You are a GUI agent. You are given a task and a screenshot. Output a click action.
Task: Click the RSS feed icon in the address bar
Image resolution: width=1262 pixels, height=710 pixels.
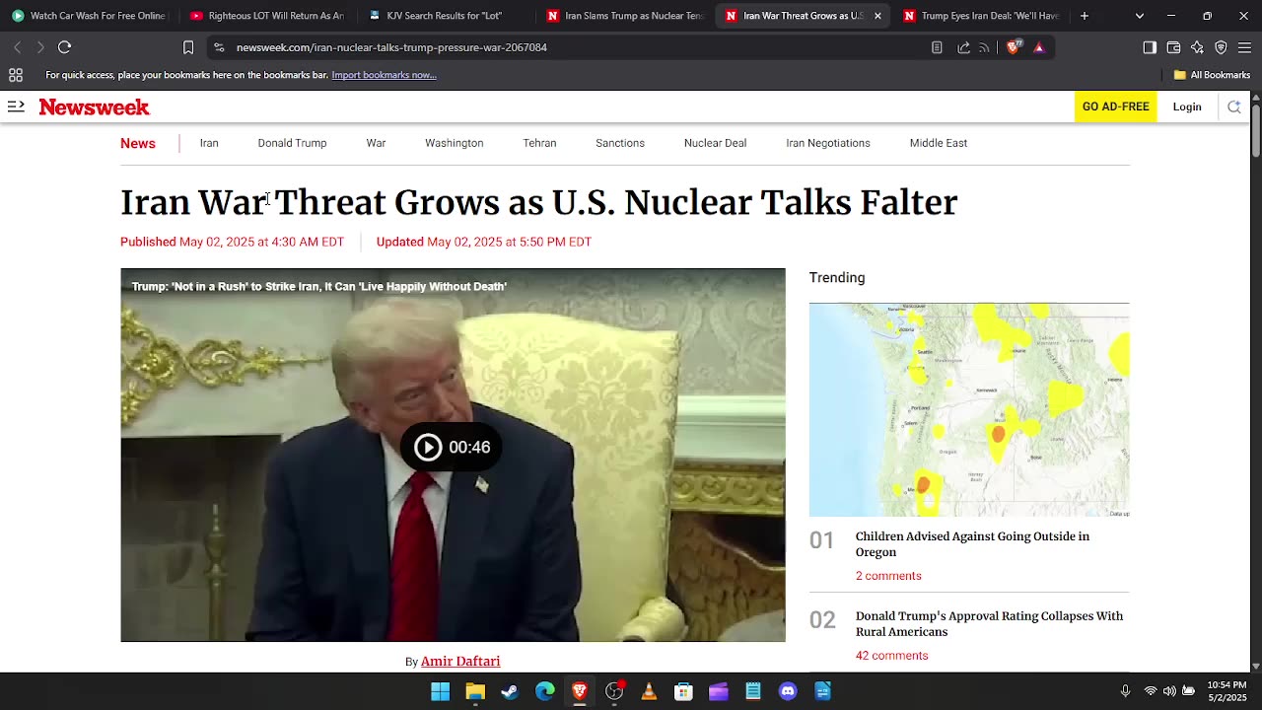pyautogui.click(x=984, y=47)
